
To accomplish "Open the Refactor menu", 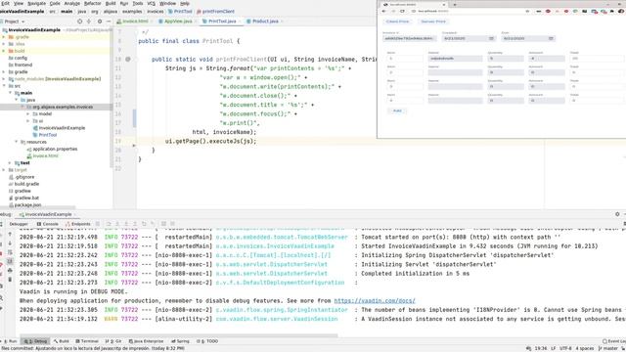I will click(92, 3).
